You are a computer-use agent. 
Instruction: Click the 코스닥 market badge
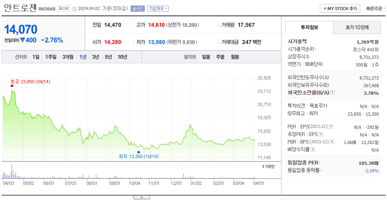pos(64,9)
